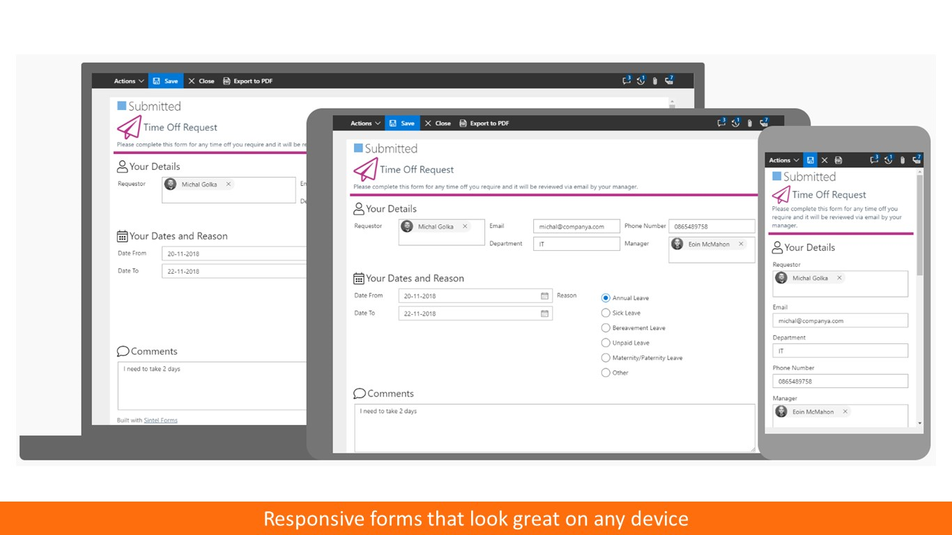The width and height of the screenshot is (952, 535).
Task: Click Save on the laptop toolbar
Action: [165, 80]
